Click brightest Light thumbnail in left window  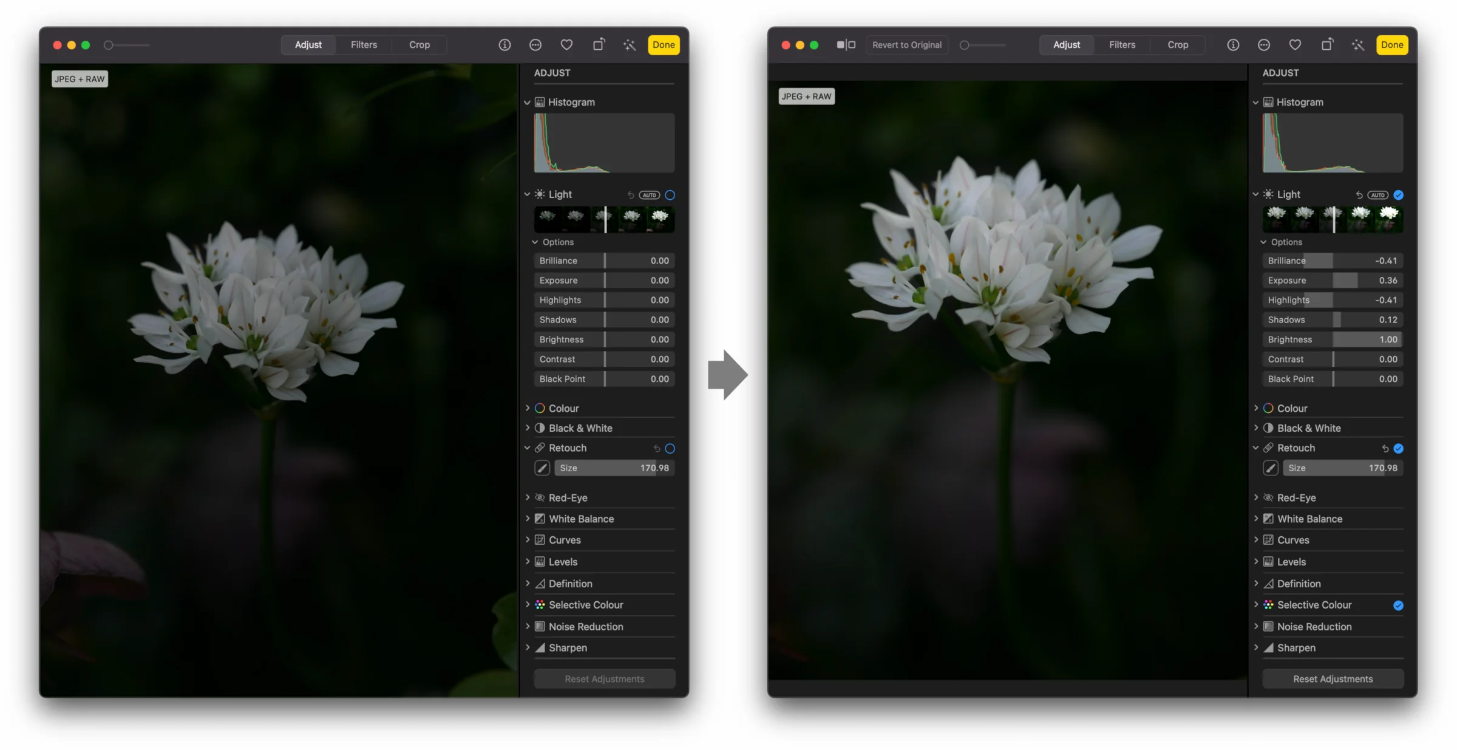point(661,219)
